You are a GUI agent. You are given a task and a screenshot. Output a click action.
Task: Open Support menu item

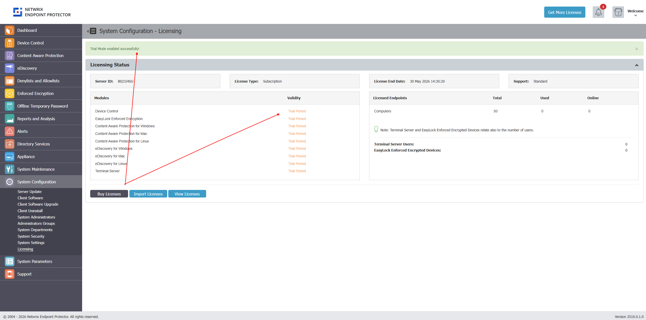[41, 274]
